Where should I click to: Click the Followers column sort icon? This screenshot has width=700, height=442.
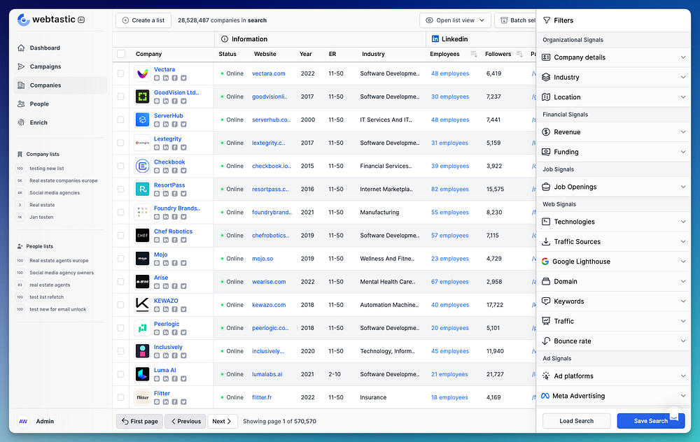(x=519, y=54)
